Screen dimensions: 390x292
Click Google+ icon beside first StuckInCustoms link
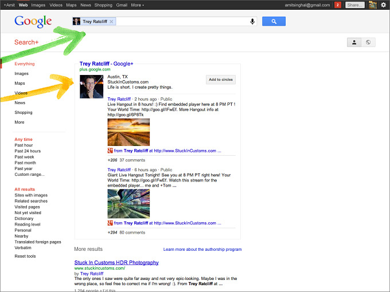point(110,151)
